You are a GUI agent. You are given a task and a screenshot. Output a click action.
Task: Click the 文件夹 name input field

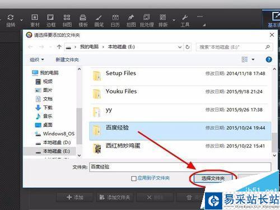coord(180,167)
